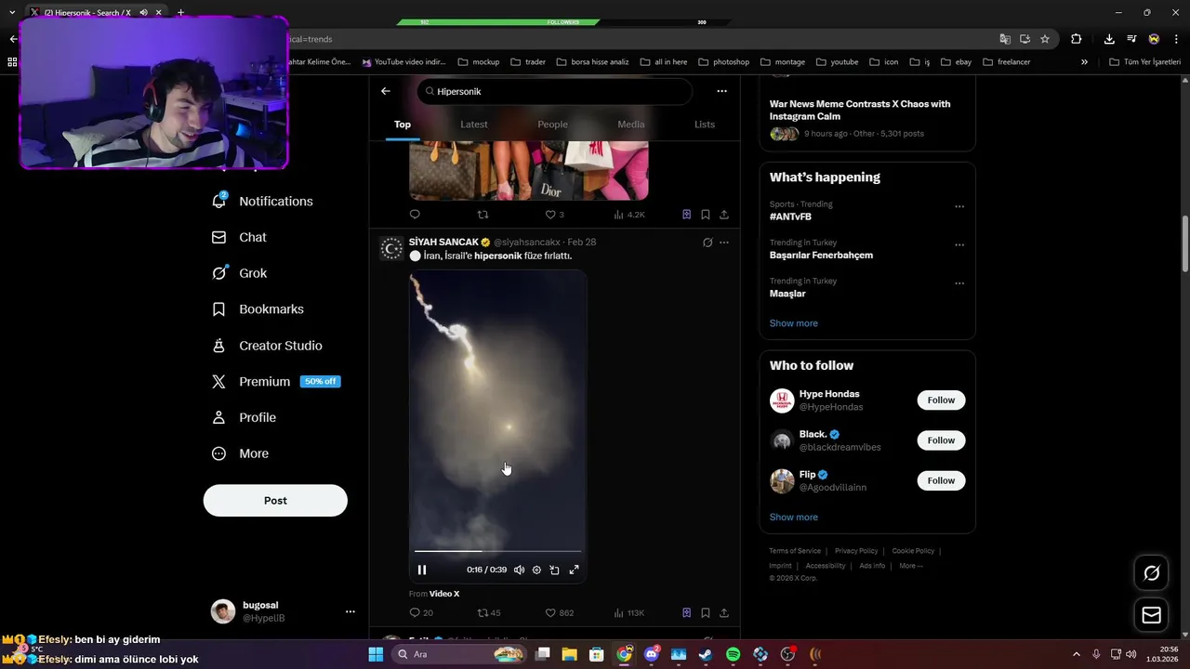Open Steam from the taskbar
Viewport: 1190px width, 669px height.
pos(706,654)
